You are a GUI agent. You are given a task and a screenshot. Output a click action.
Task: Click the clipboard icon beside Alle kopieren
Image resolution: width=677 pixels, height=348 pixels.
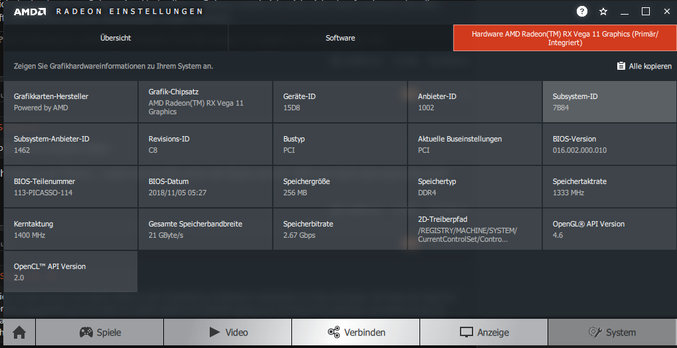point(621,66)
